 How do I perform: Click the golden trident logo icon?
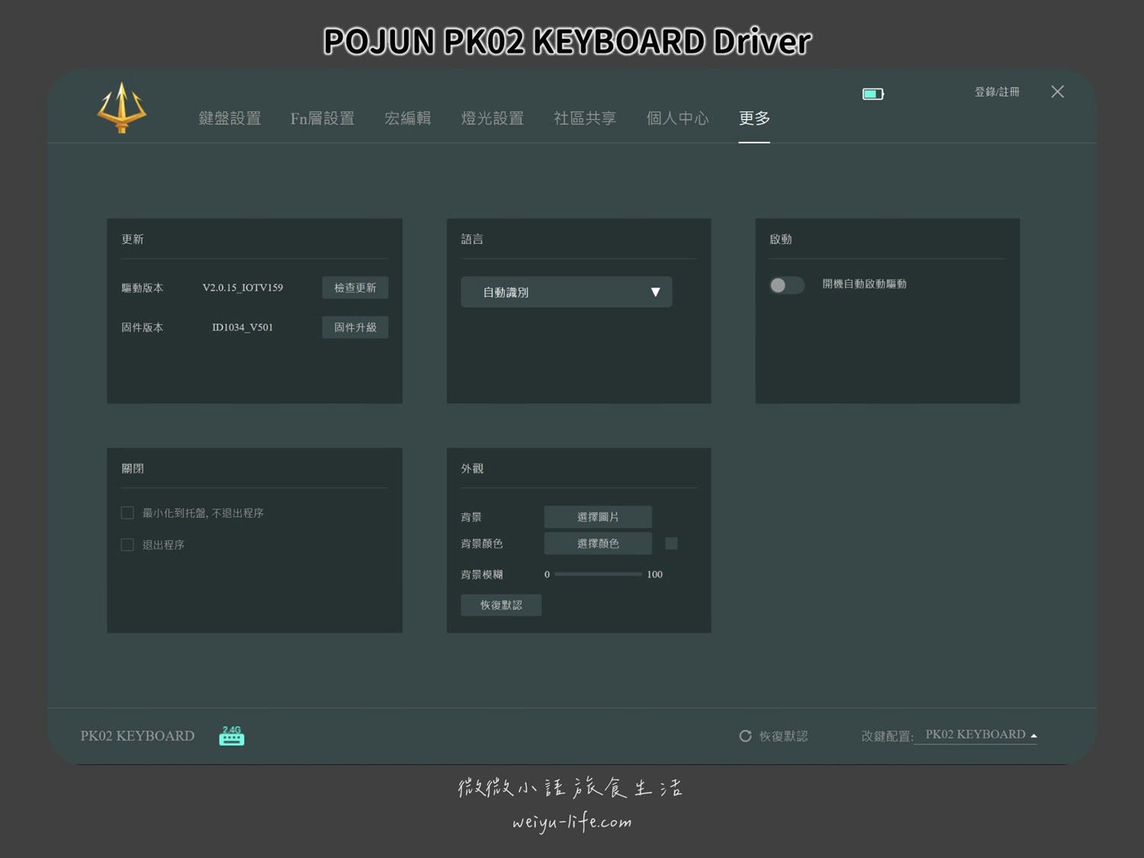click(121, 108)
